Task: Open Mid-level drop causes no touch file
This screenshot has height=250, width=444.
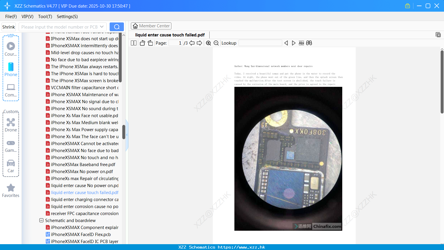Action: coord(82,53)
